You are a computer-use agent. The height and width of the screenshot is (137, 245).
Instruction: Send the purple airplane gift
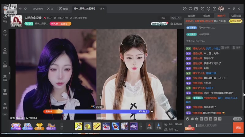coord(134,126)
